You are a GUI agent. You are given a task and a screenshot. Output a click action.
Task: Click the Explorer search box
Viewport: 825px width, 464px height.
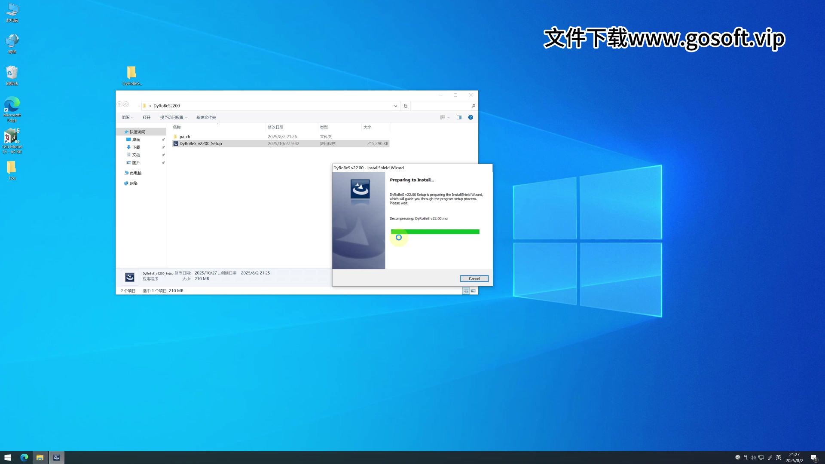point(441,106)
